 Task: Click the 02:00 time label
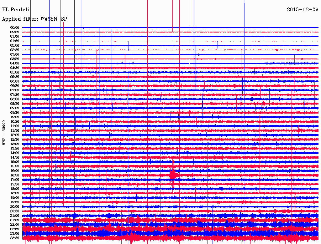[14, 46]
